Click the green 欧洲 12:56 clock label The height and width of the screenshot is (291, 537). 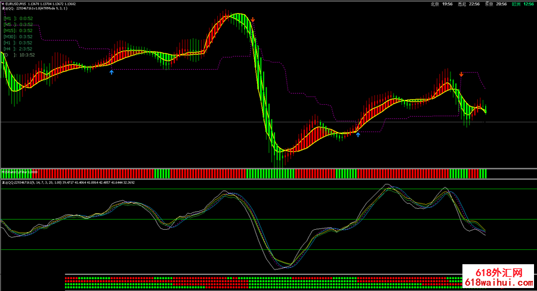pyautogui.click(x=523, y=4)
